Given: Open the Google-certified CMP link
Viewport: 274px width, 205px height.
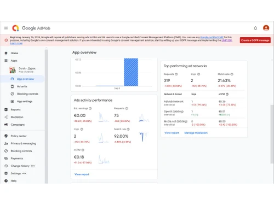Looking at the screenshot, I should click(212, 37).
